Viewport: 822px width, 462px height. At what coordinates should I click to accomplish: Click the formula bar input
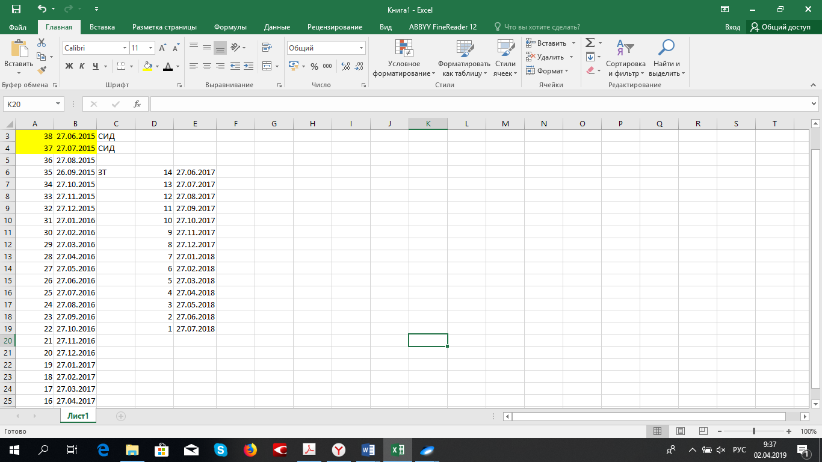click(480, 104)
